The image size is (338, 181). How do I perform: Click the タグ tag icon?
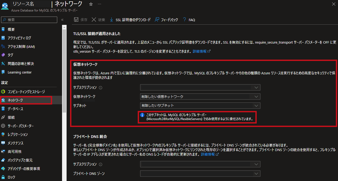(3, 55)
